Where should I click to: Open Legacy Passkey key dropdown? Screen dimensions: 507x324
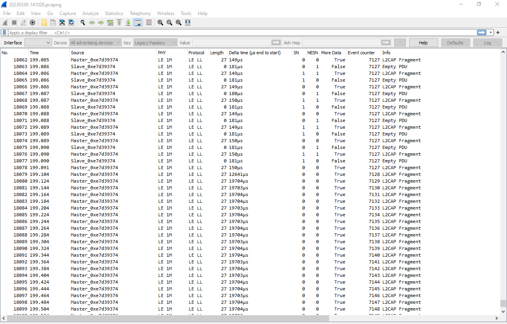coord(155,43)
